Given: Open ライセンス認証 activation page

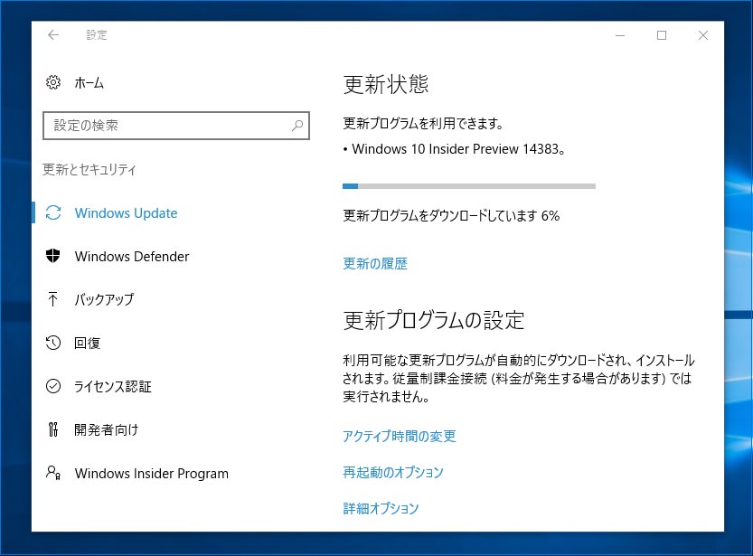Looking at the screenshot, I should pos(112,387).
